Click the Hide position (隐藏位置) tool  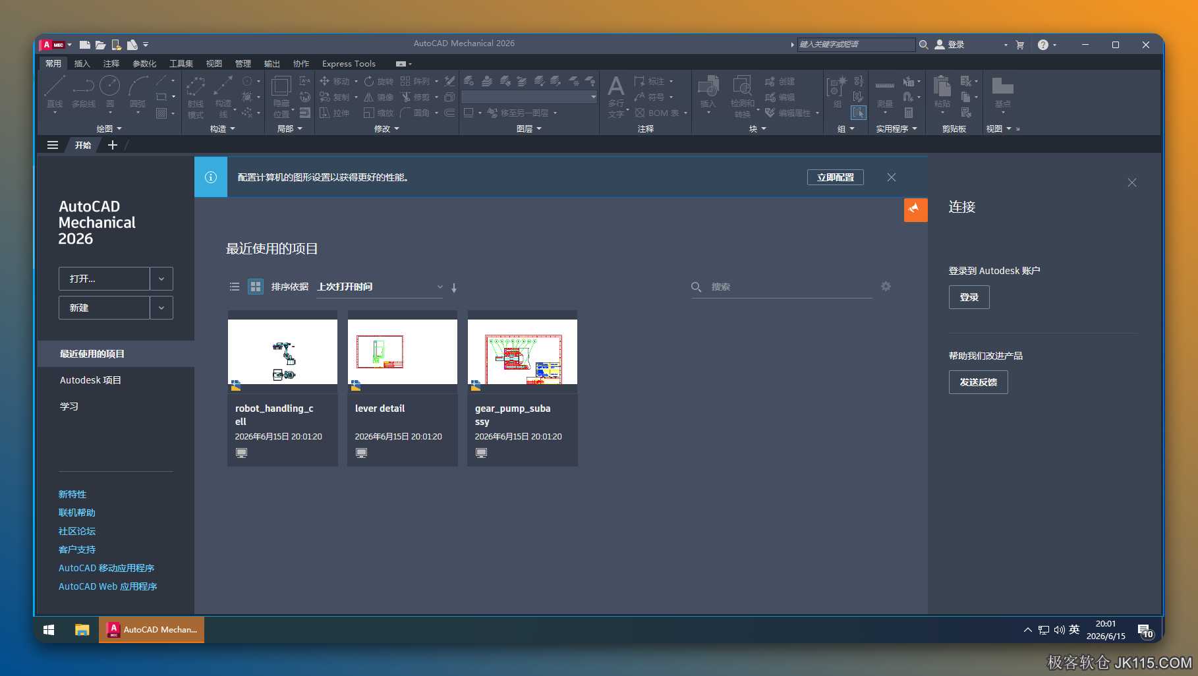tap(281, 97)
